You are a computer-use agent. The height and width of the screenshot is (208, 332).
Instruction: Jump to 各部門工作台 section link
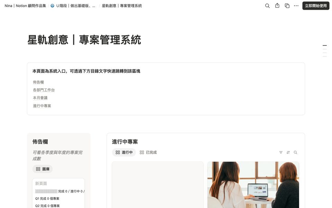point(44,90)
